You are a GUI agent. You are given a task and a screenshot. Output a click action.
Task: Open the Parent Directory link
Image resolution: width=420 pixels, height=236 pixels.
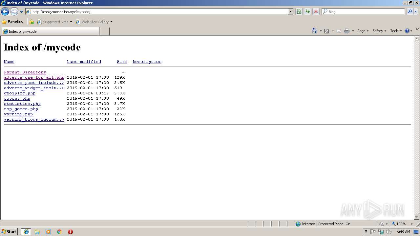[25, 72]
